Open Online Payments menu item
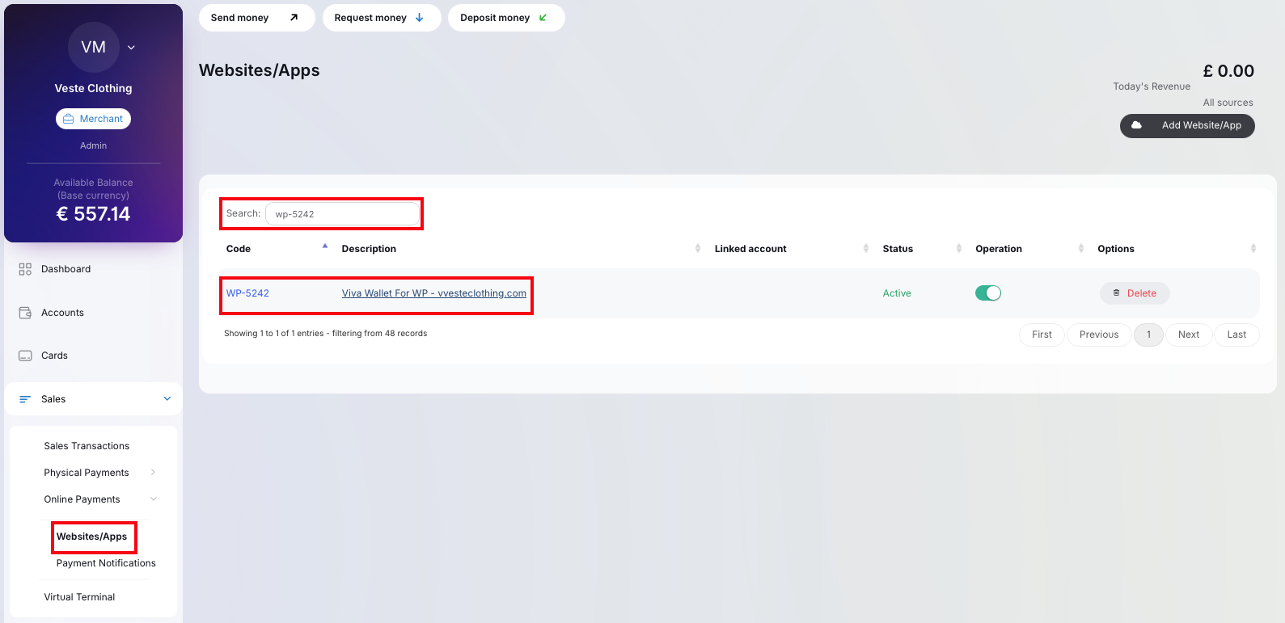 coord(82,499)
